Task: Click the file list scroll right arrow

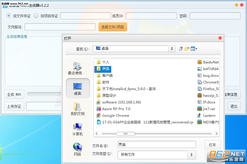Action: 216,134
